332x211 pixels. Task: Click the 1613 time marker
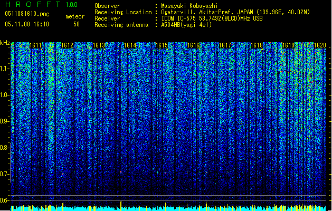(99, 45)
